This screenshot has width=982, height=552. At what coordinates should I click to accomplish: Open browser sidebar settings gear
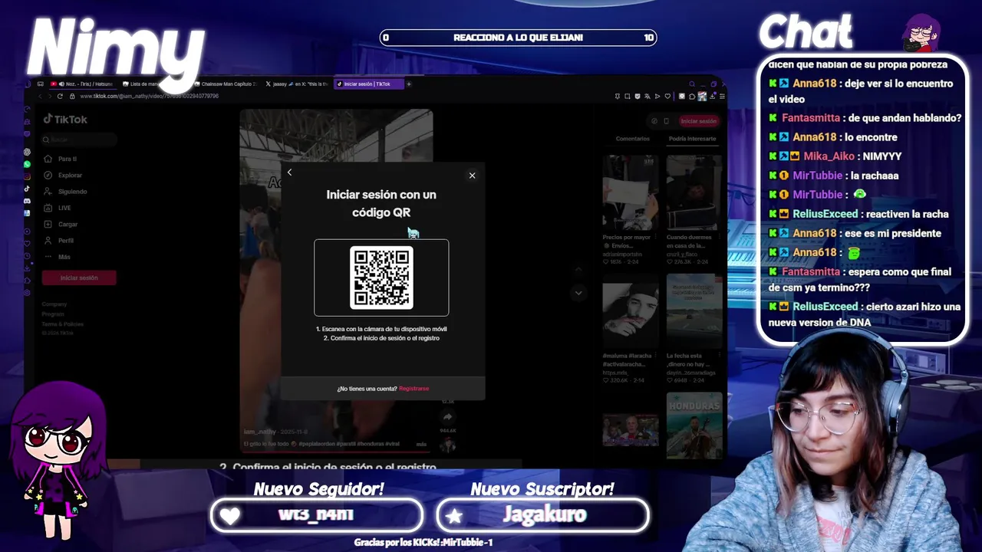[28, 293]
